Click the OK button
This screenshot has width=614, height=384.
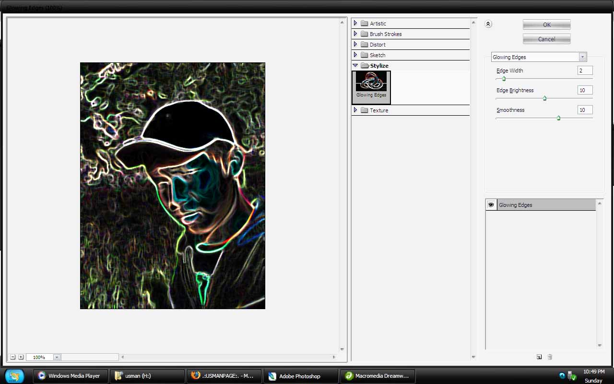[x=547, y=24]
